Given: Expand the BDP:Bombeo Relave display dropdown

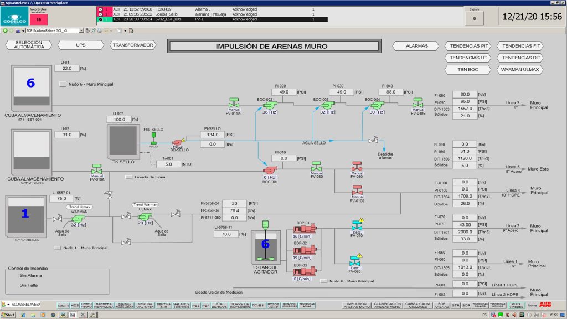Looking at the screenshot, I should click(81, 30).
